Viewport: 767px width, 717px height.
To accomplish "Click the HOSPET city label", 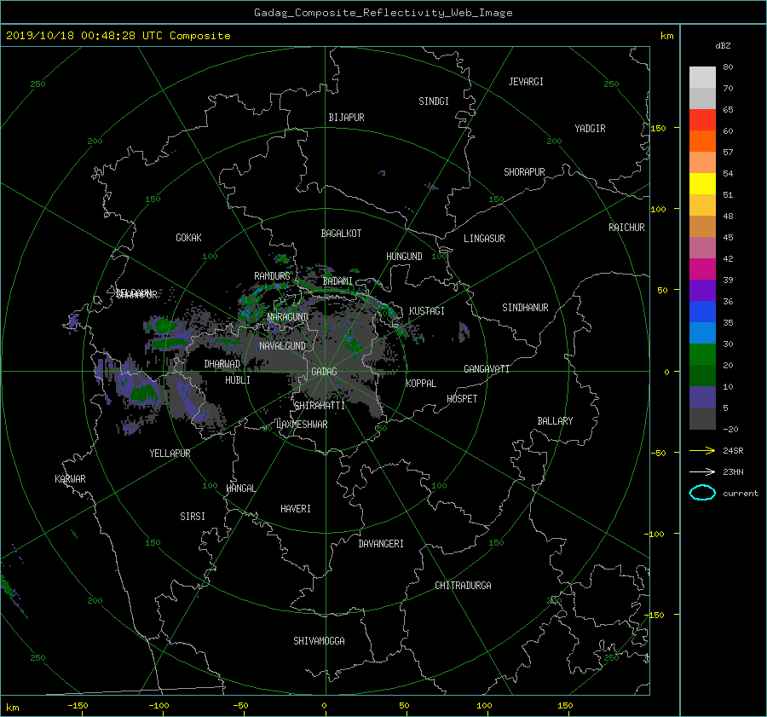I will click(x=462, y=399).
